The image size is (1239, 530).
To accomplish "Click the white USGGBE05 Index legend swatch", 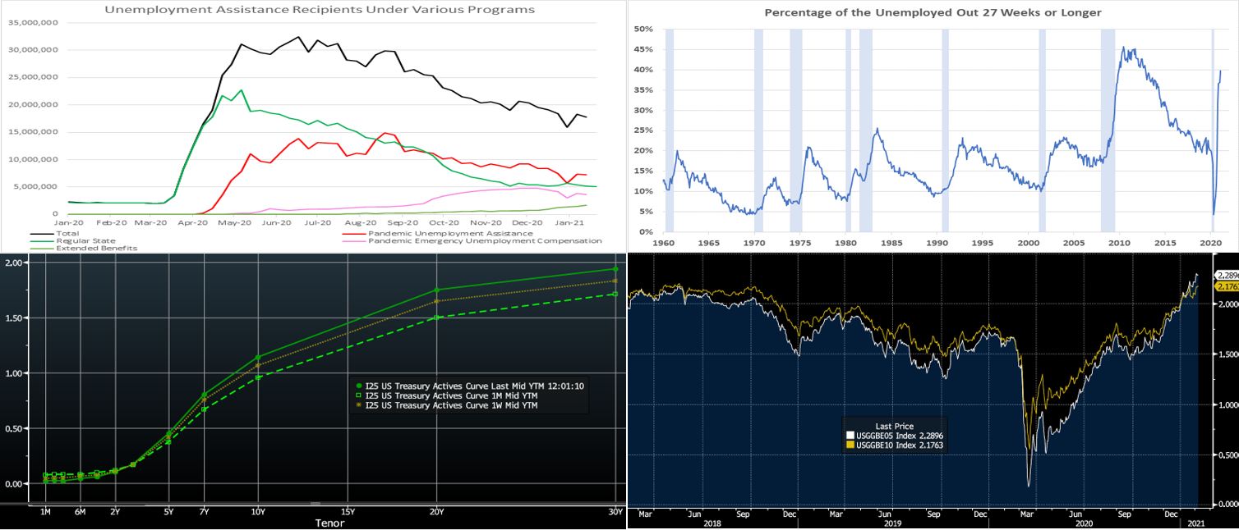I will coord(850,436).
